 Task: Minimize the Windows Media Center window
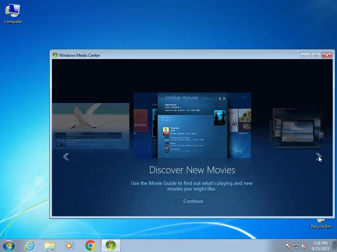pos(305,55)
